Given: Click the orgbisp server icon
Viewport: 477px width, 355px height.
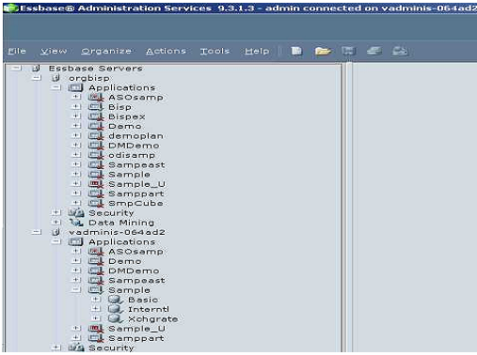Looking at the screenshot, I should pyautogui.click(x=56, y=78).
